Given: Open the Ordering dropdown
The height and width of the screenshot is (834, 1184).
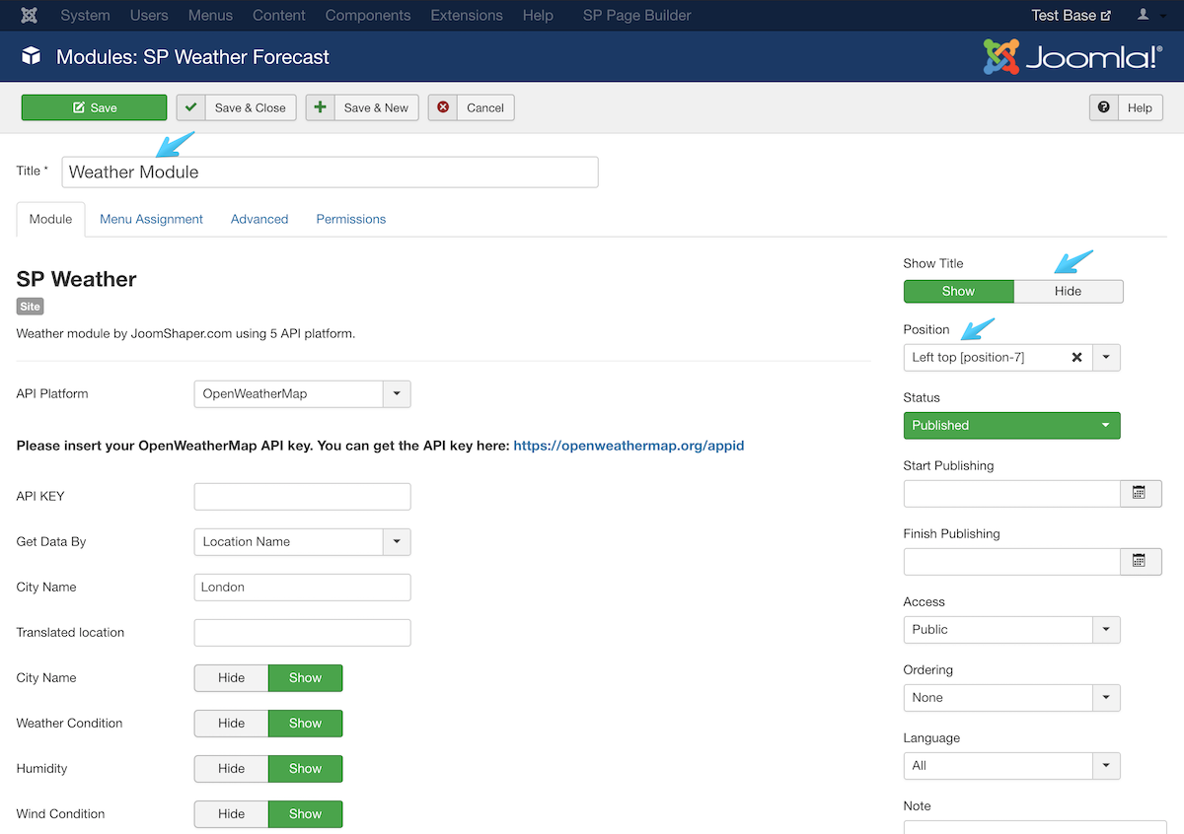Looking at the screenshot, I should point(1011,697).
